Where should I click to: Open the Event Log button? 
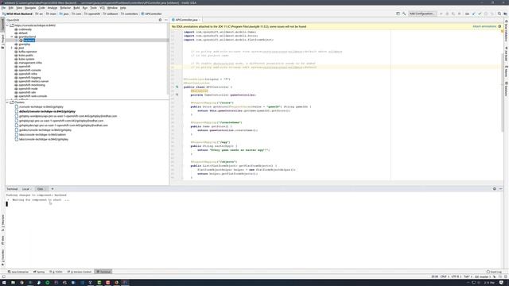coord(495,272)
